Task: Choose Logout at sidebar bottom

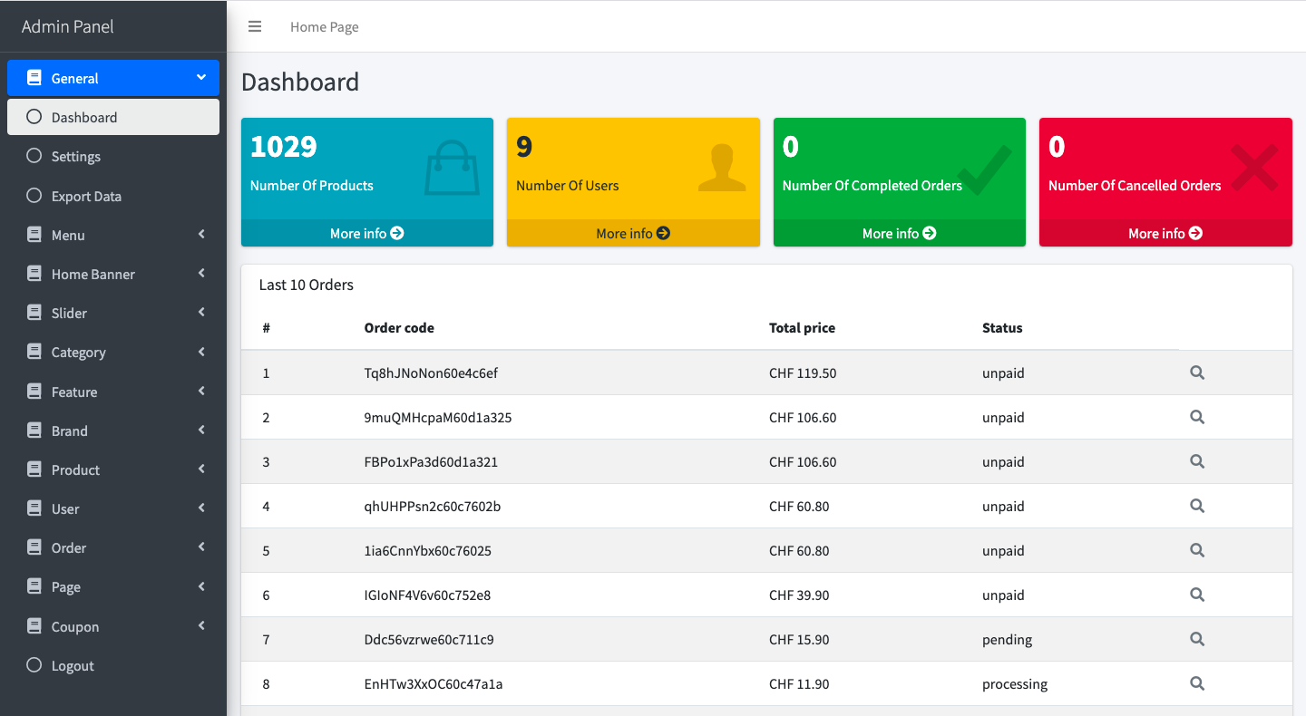Action: point(73,665)
